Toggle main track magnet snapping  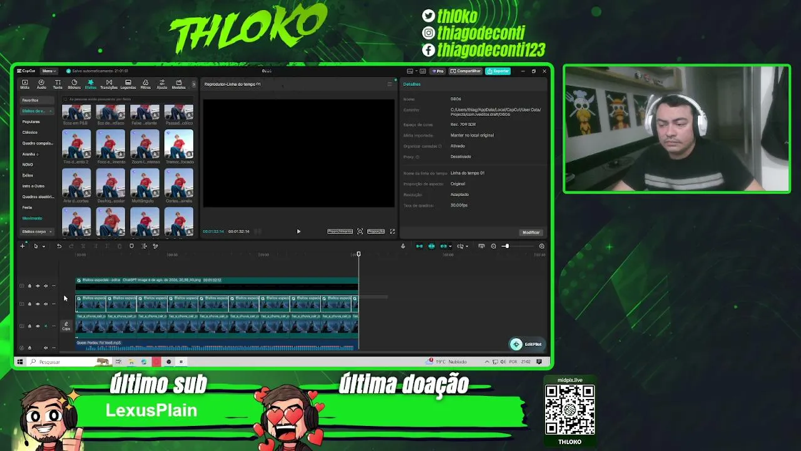pos(419,246)
